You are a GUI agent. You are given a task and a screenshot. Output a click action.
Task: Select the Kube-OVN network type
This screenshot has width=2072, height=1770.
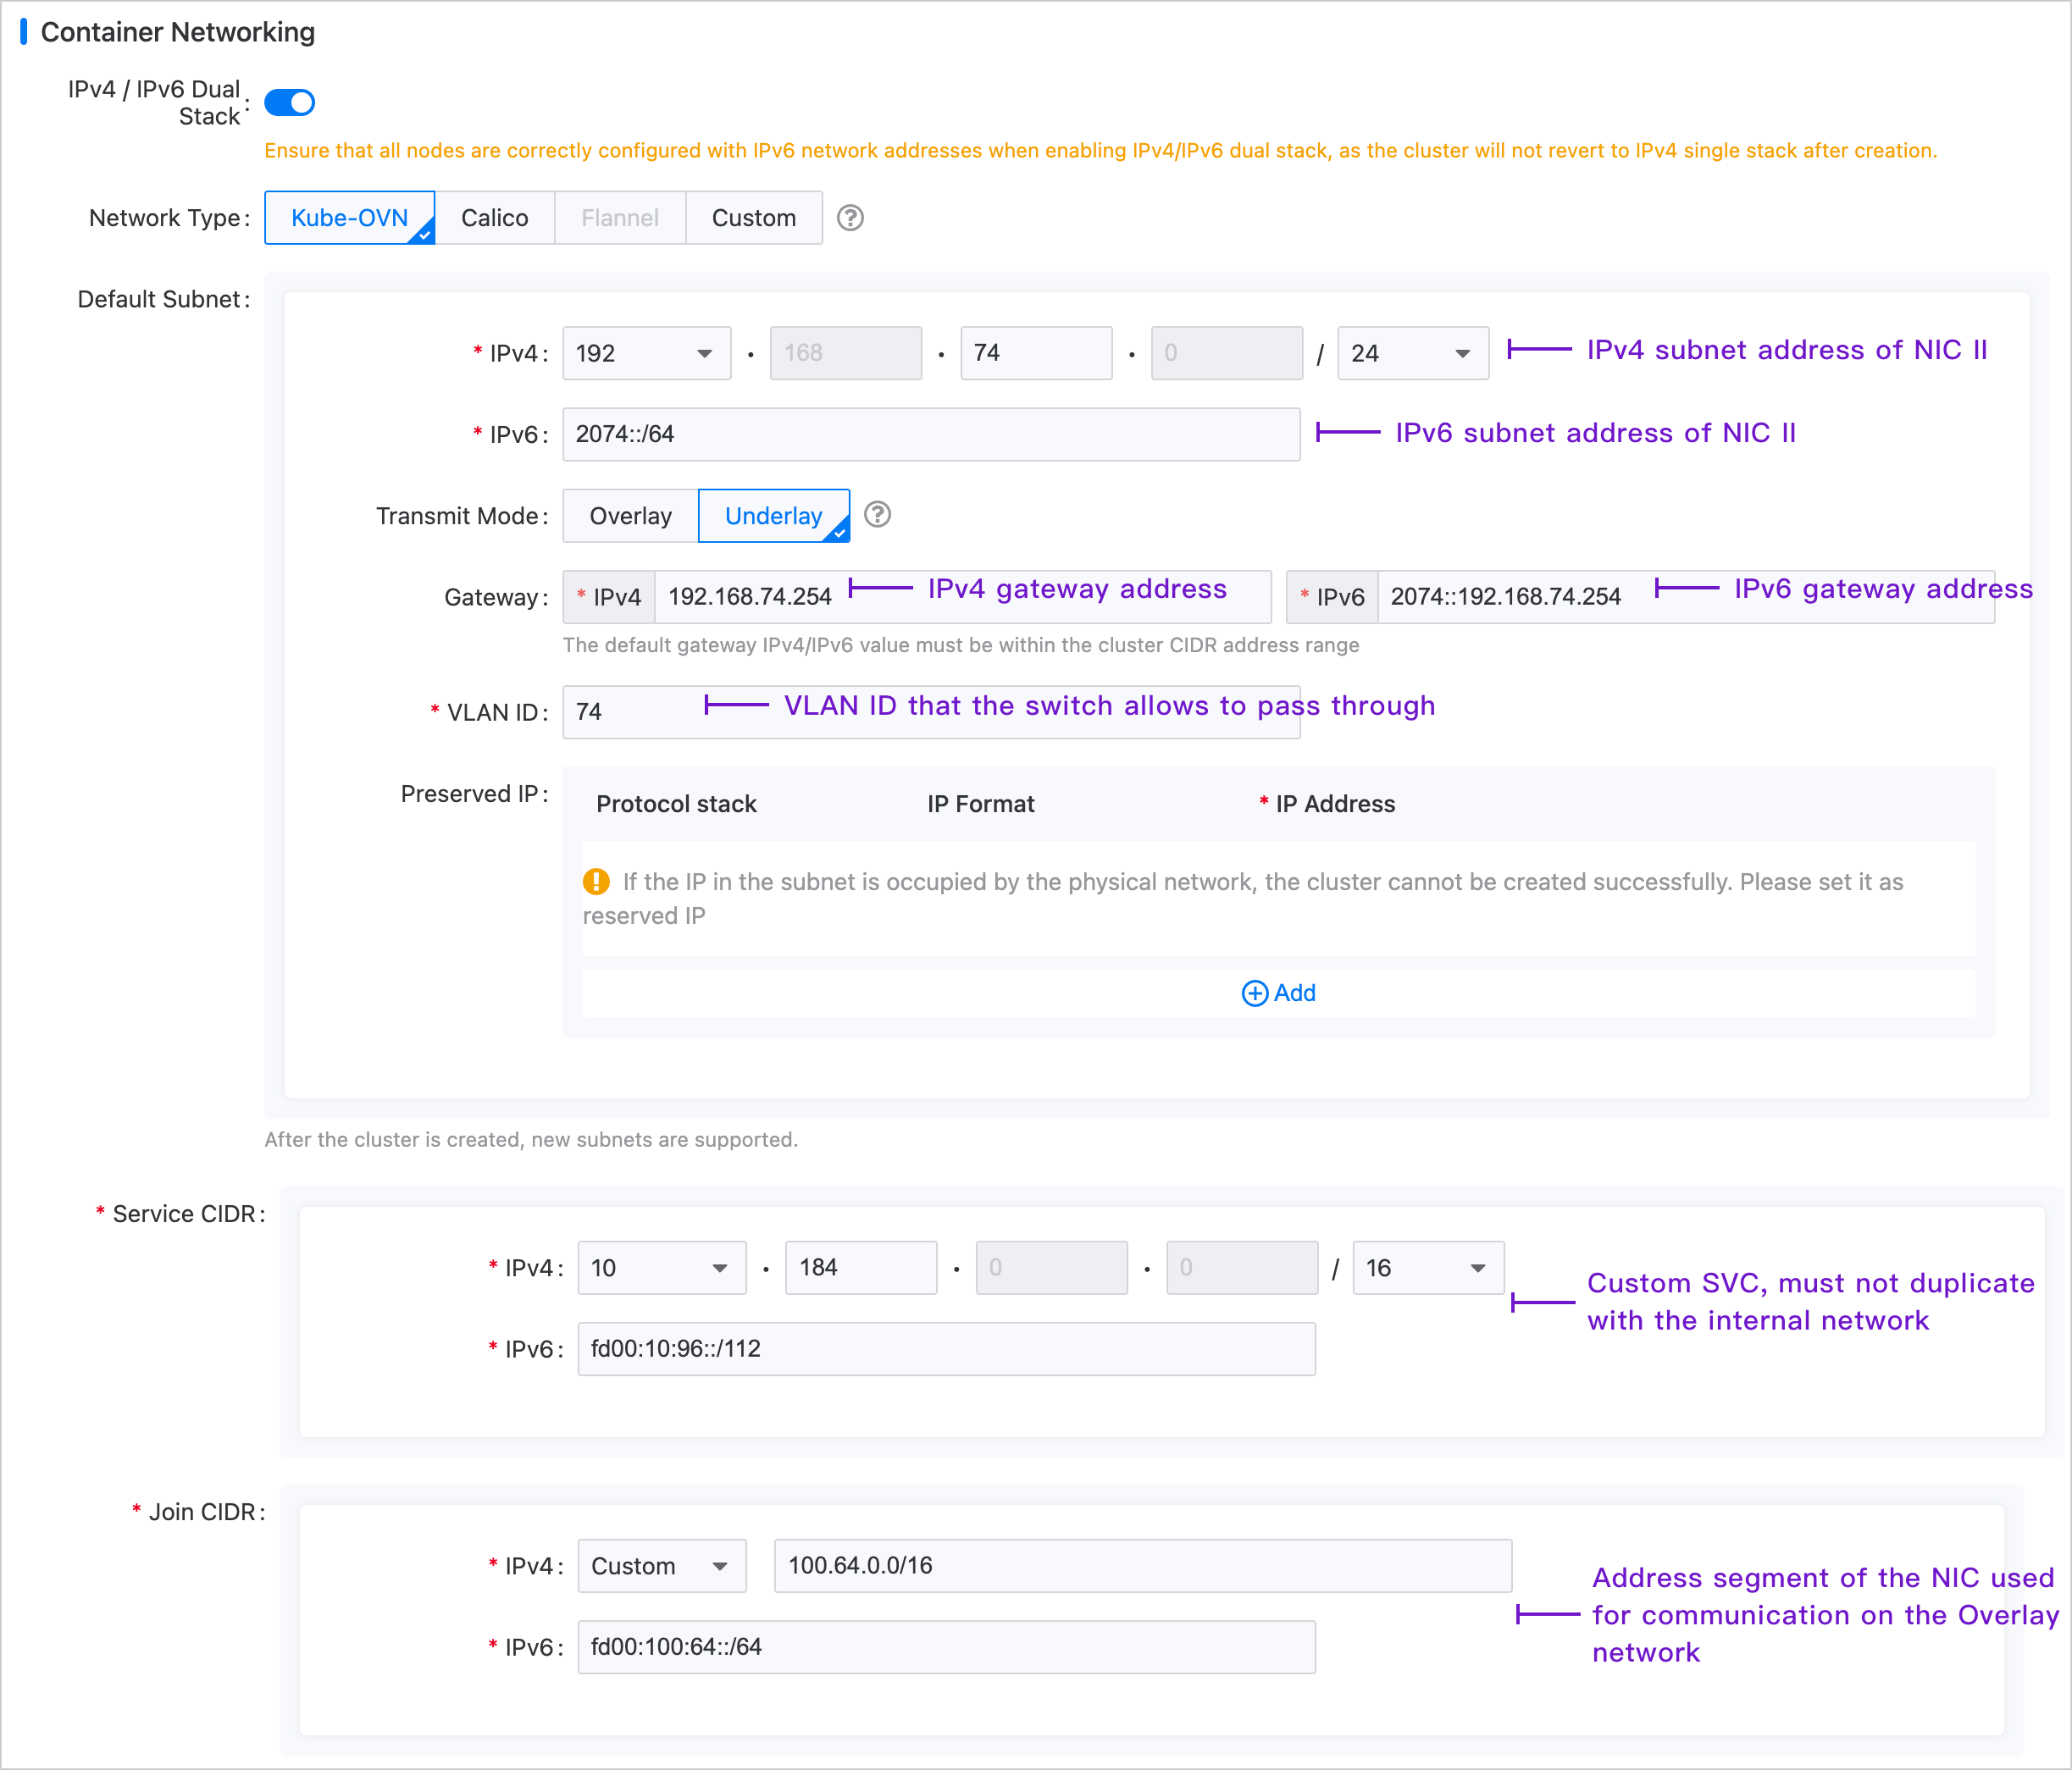coord(349,218)
